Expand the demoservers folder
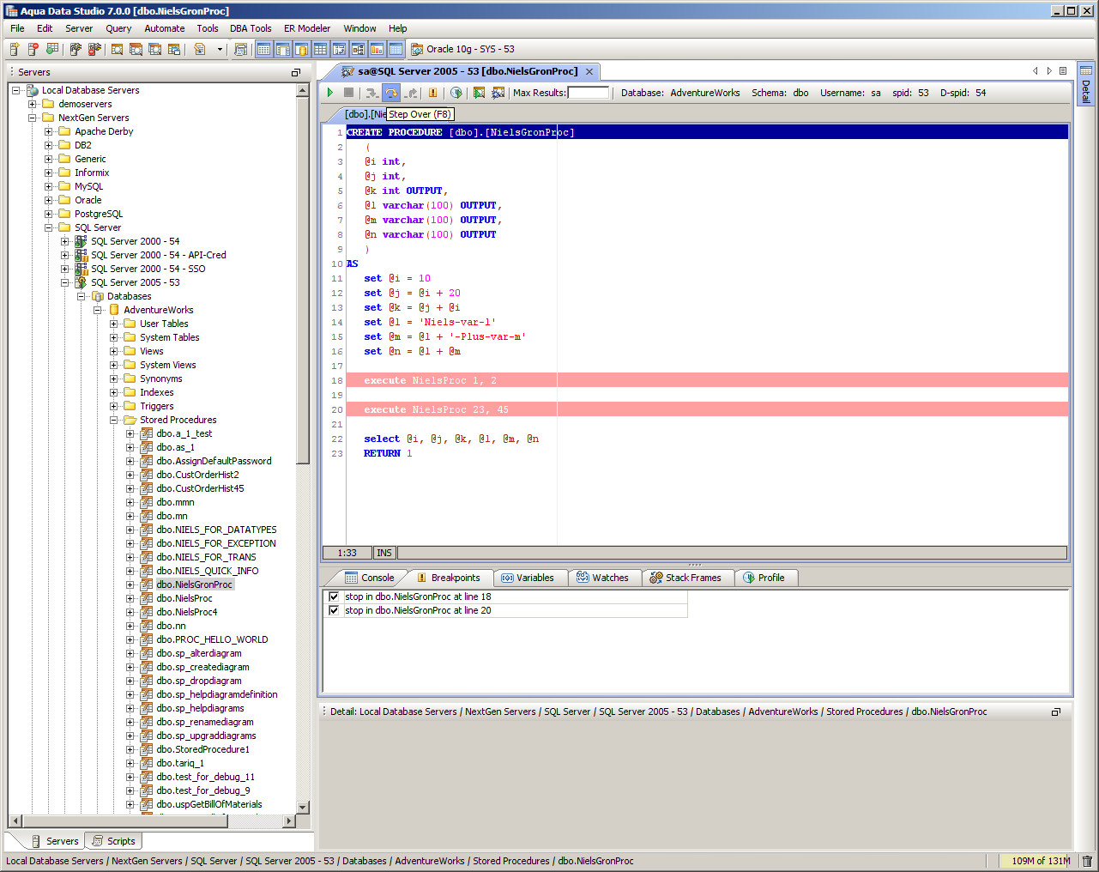The width and height of the screenshot is (1099, 872). [x=33, y=104]
